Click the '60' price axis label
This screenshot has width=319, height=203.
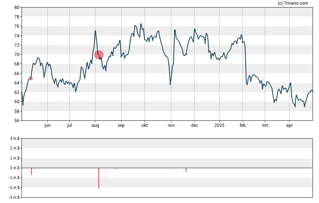click(17, 101)
